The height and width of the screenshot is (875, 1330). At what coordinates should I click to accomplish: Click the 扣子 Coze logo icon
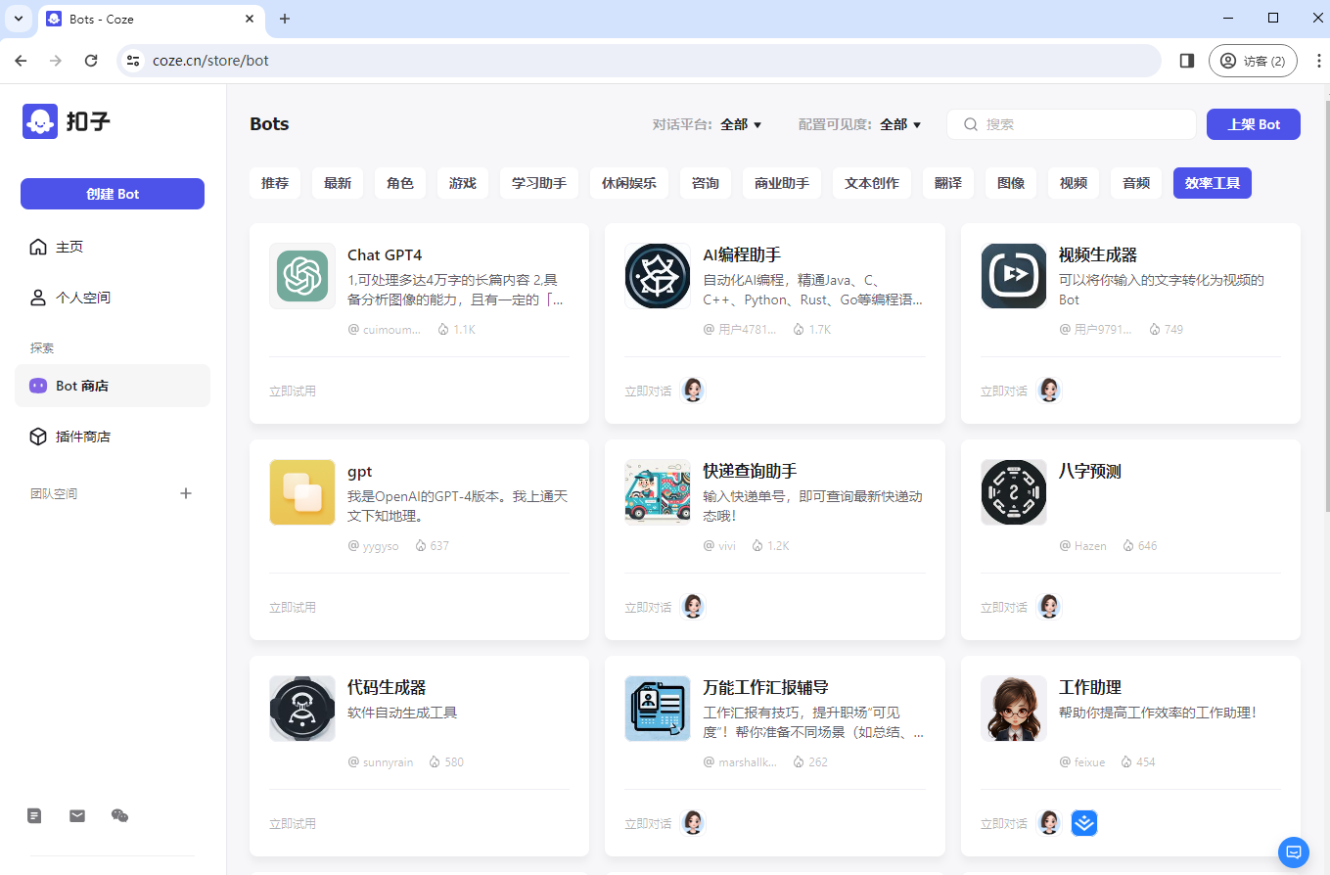[40, 121]
